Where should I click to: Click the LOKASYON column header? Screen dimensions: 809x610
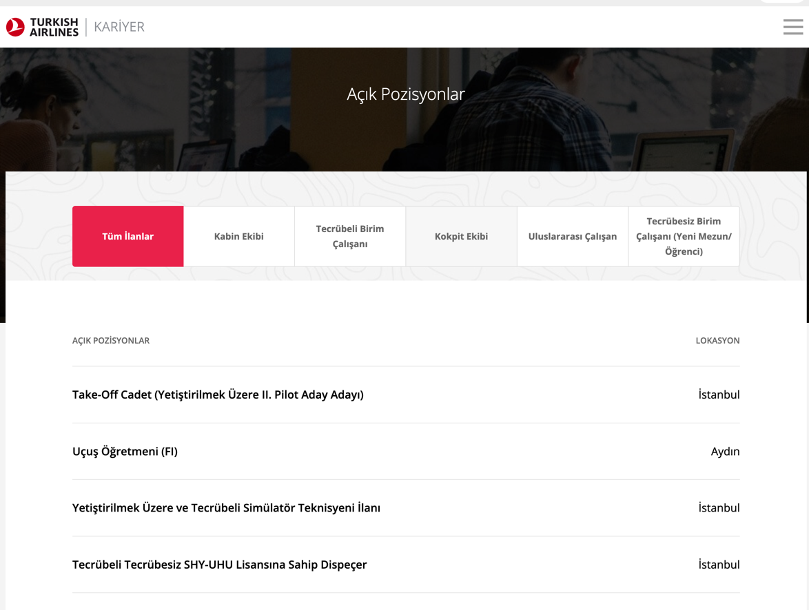tap(717, 340)
